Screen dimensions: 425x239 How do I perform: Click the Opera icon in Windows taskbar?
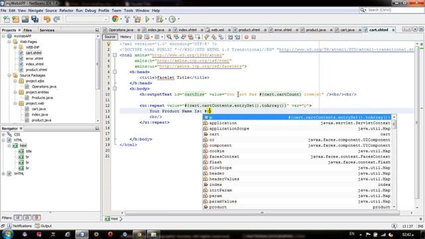(110, 234)
